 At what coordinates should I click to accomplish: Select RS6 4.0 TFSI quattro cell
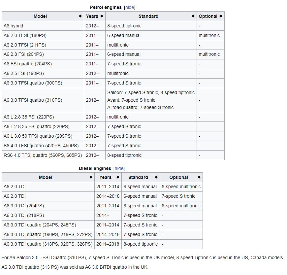coord(43,155)
